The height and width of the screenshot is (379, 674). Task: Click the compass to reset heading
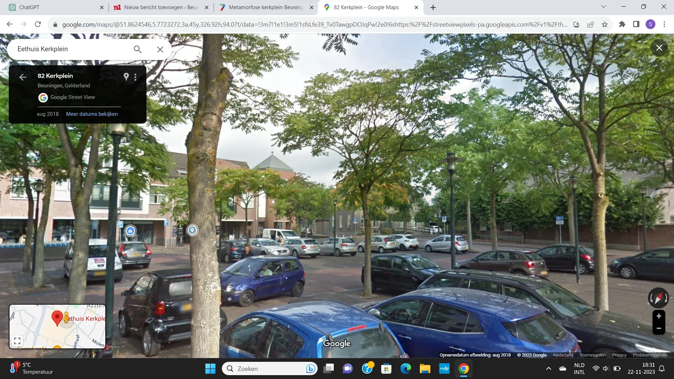(x=658, y=298)
